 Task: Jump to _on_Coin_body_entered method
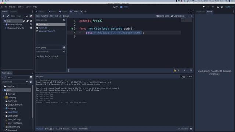[47, 56]
